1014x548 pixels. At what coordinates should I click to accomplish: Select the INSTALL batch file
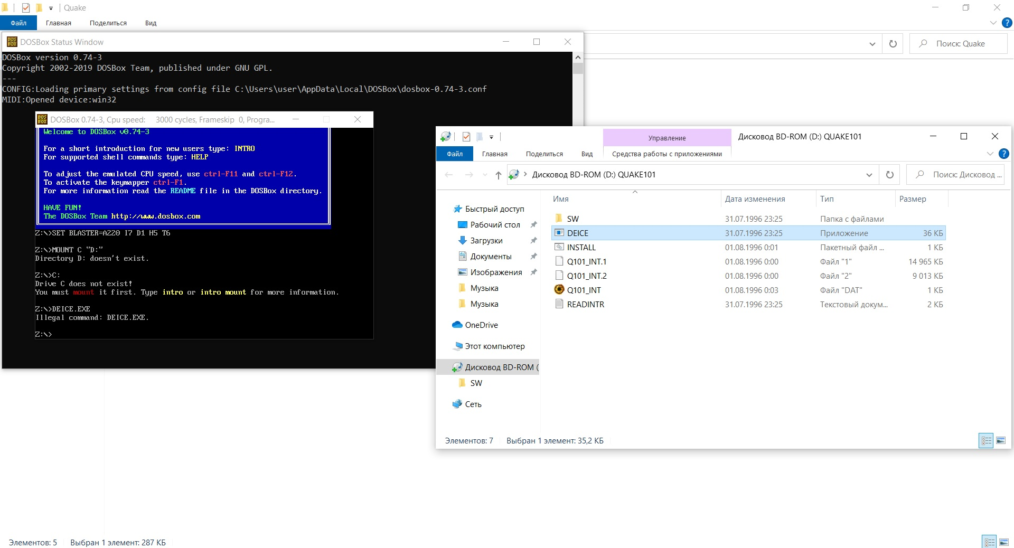click(581, 247)
